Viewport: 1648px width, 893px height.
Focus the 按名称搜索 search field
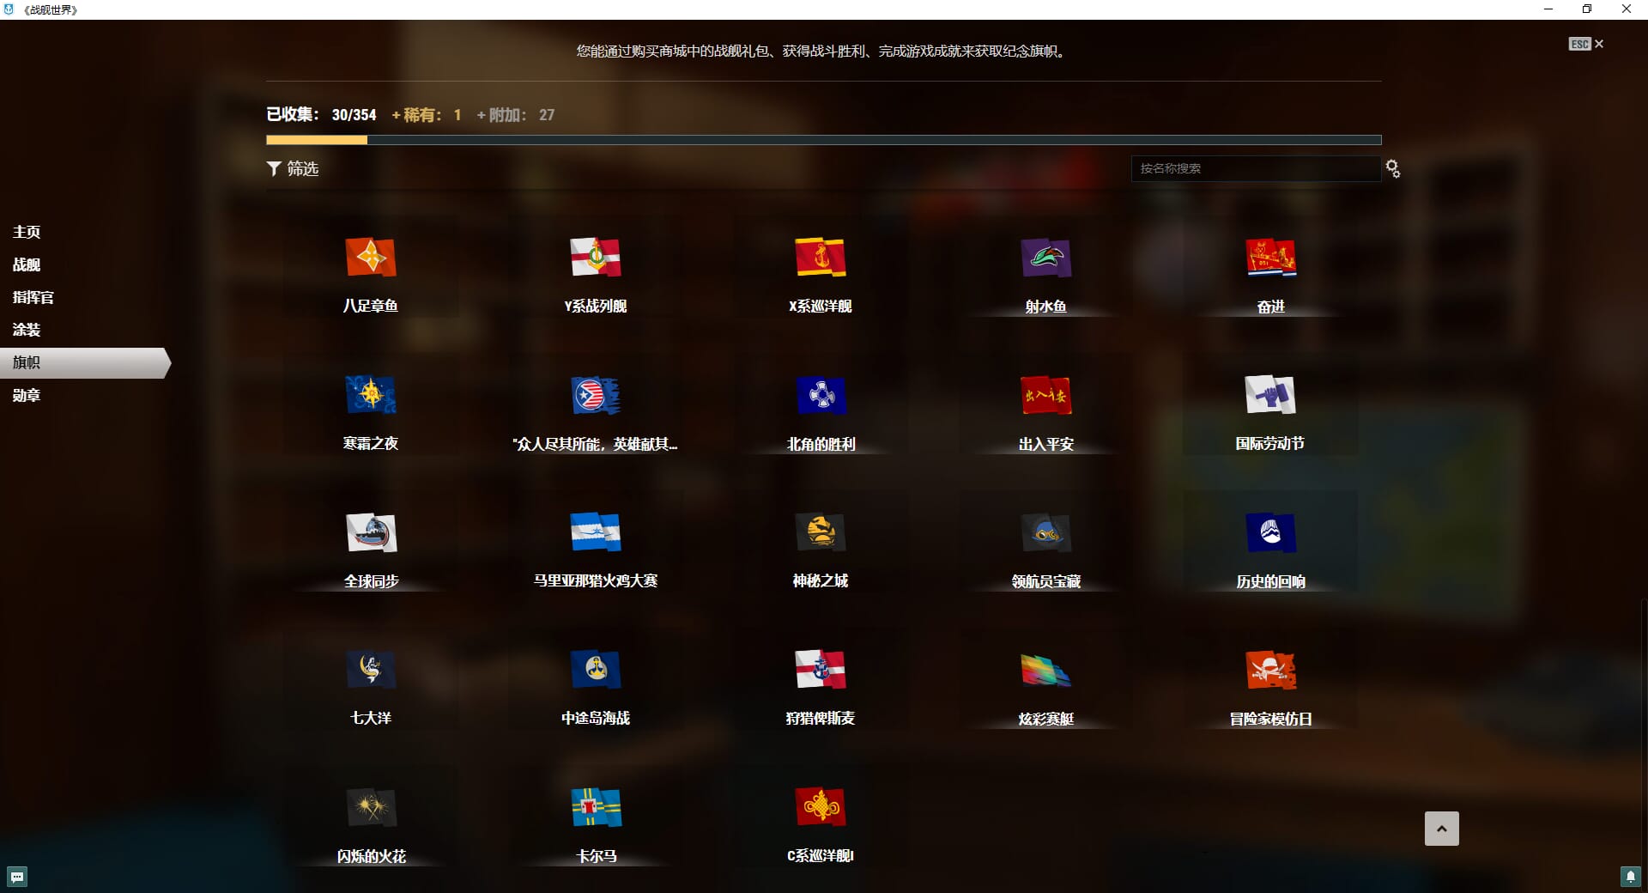tap(1255, 169)
